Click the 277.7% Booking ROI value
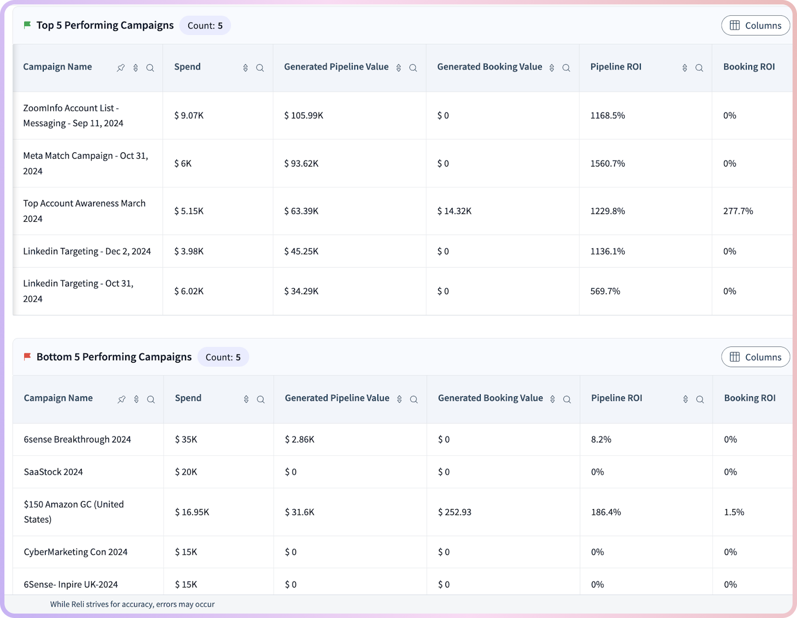This screenshot has width=797, height=618. 738,211
